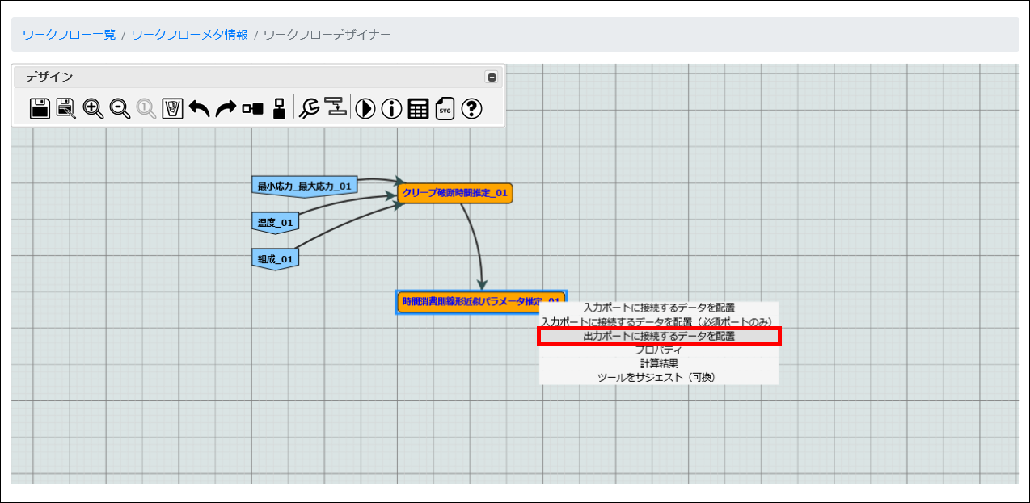
Task: Select 計算結果 in the context menu
Action: coord(659,363)
